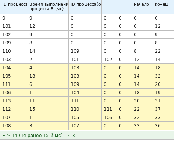The width and height of the screenshot is (174, 142).
Task: Select process ID cell 108
Action: click(x=14, y=126)
